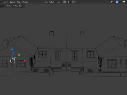Select the right double door of the house
Screen dimensions: 127x95
click(74, 56)
